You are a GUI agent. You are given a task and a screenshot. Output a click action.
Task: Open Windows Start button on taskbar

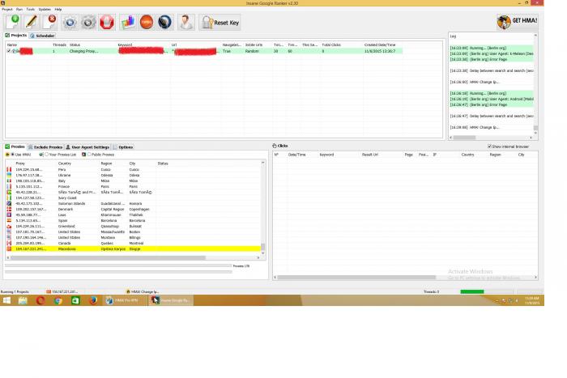[x=6, y=300]
